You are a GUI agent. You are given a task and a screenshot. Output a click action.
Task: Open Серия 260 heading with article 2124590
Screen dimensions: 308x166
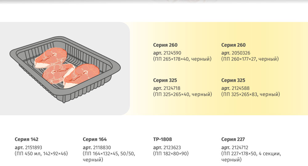click(x=165, y=45)
